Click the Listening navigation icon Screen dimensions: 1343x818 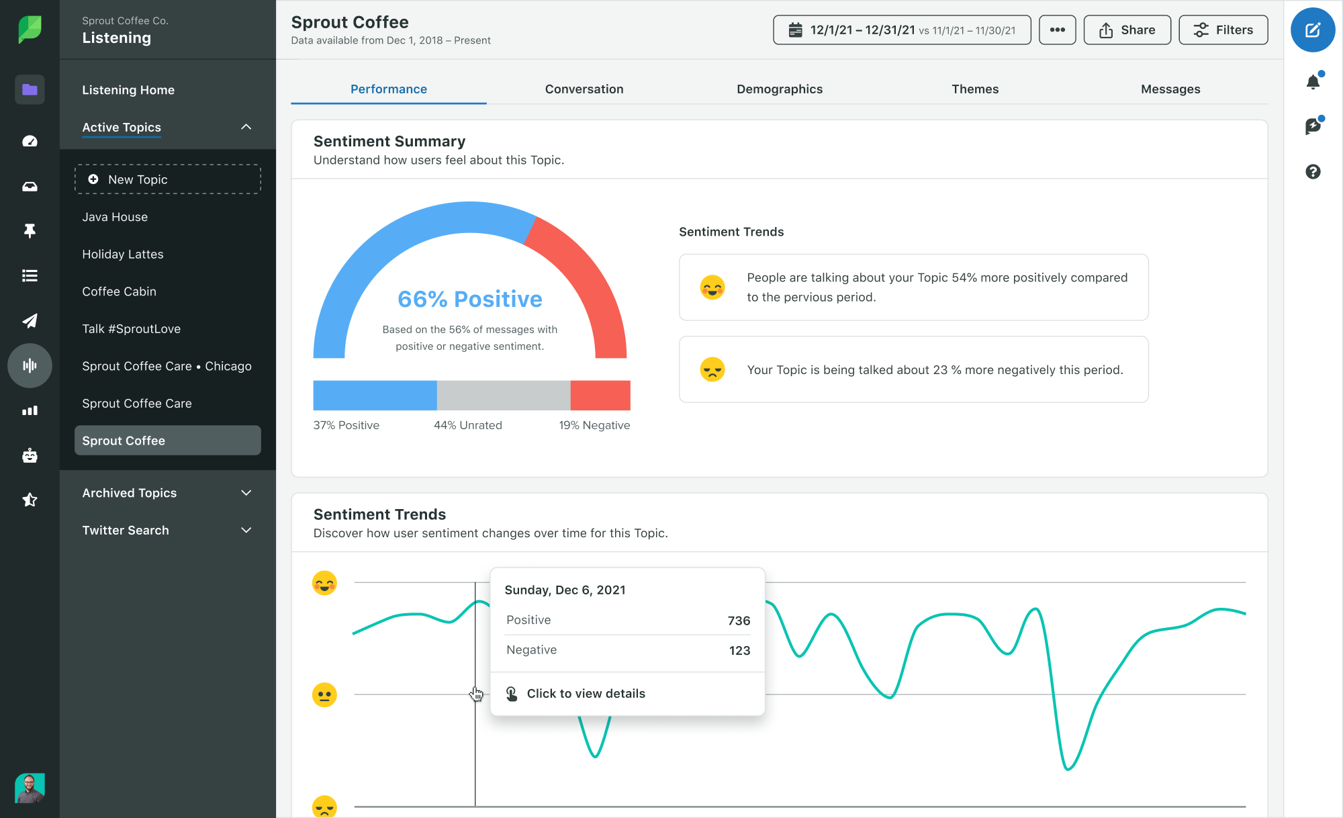pyautogui.click(x=29, y=365)
